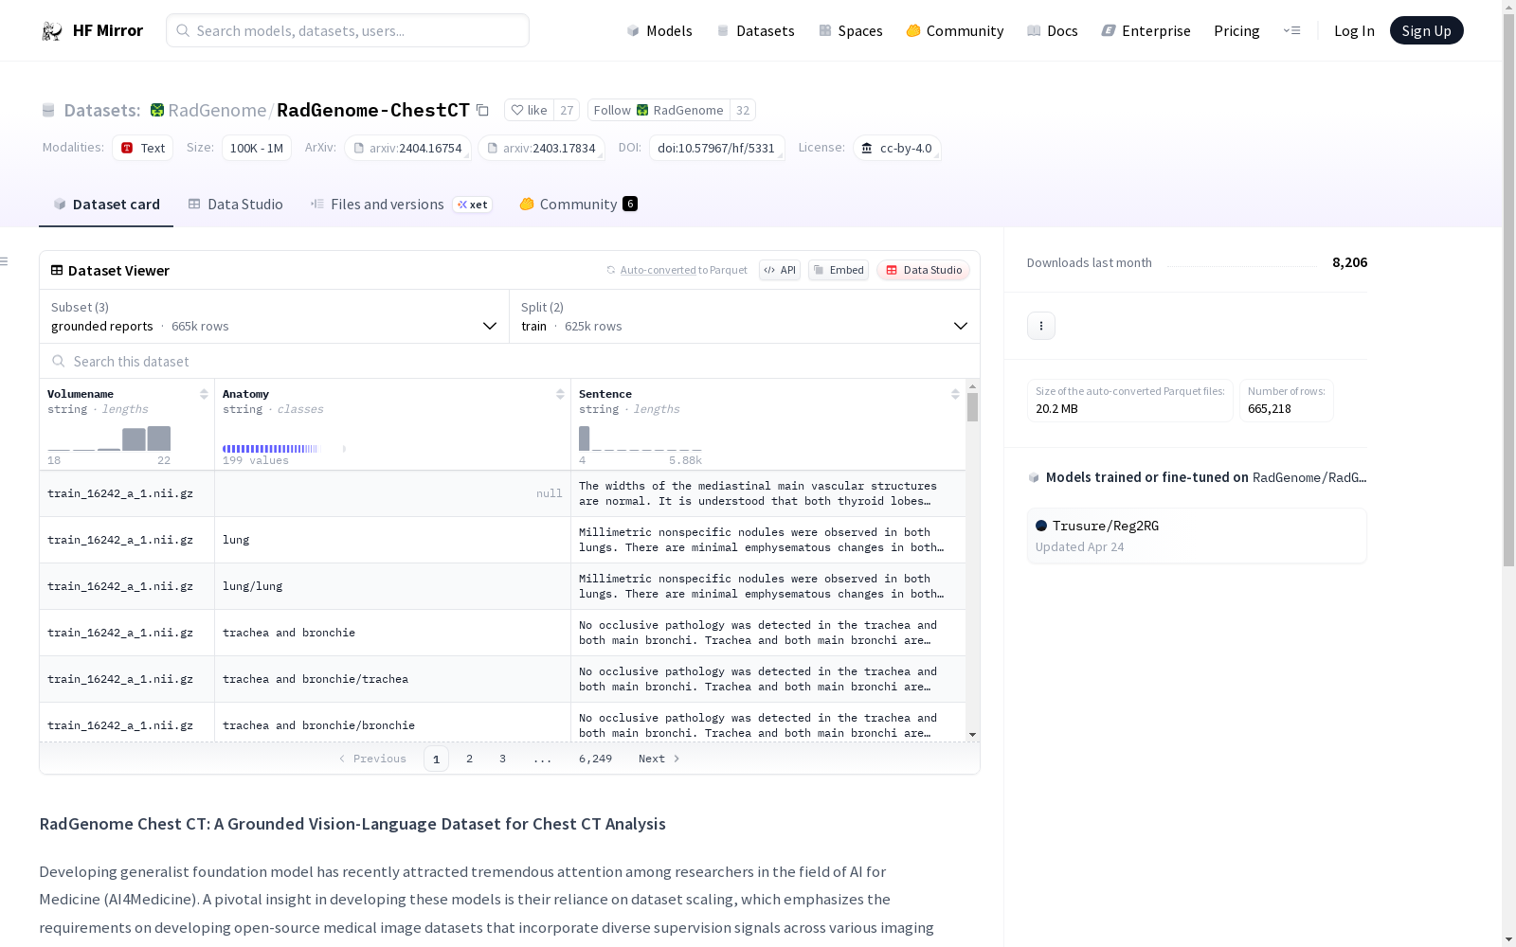Viewport: 1516px width, 947px height.
Task: Go to Datasets in top navigation
Action: [x=755, y=30]
